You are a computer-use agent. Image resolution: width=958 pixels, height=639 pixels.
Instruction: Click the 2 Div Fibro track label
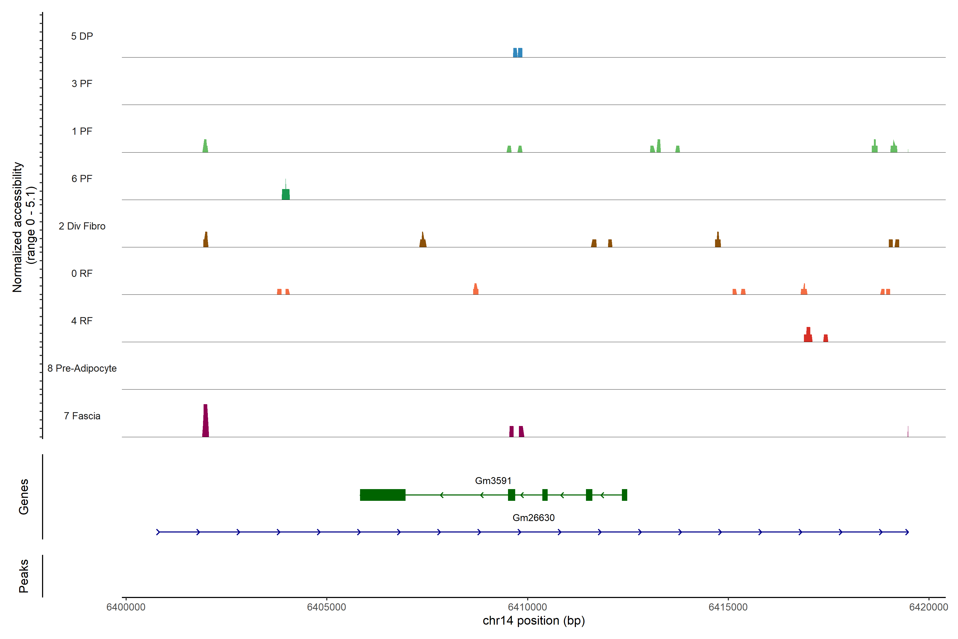pos(82,226)
